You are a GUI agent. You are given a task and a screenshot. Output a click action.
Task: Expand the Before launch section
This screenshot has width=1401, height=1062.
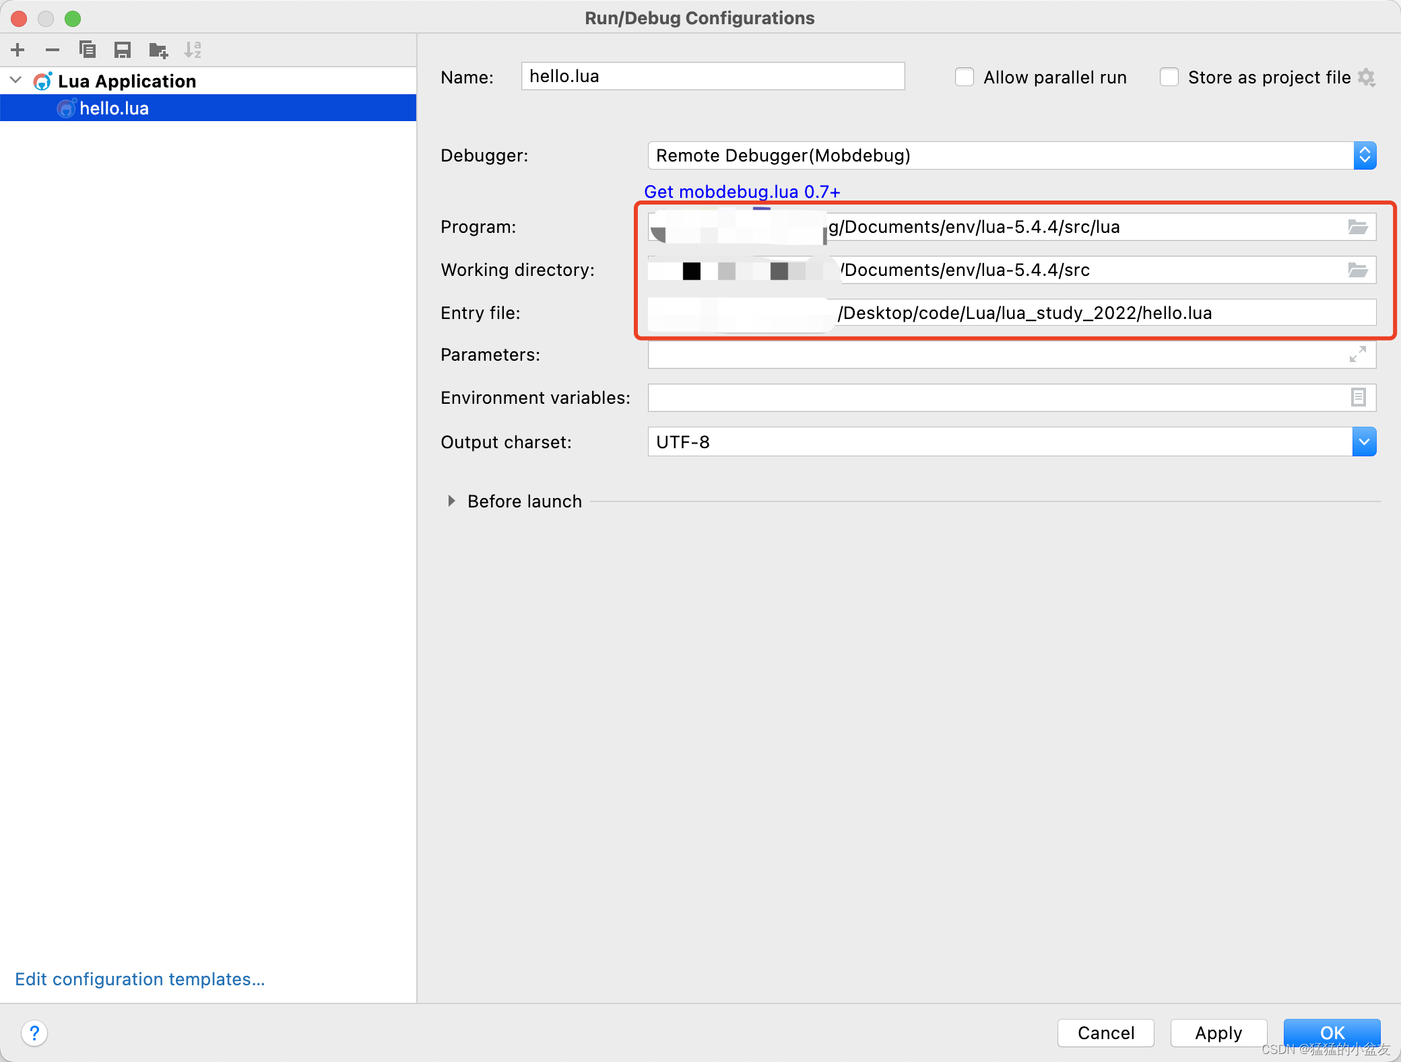451,501
